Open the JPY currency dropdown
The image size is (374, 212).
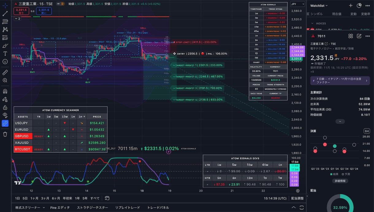tap(297, 4)
